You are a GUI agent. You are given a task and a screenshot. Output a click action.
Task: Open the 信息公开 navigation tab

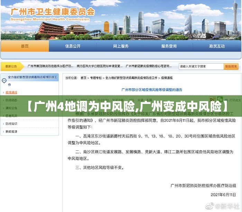73,46
